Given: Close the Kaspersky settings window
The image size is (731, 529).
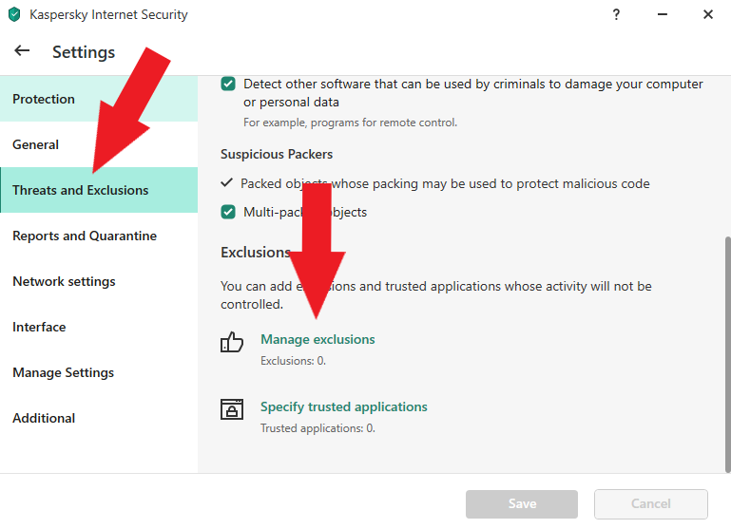Looking at the screenshot, I should click(x=708, y=14).
